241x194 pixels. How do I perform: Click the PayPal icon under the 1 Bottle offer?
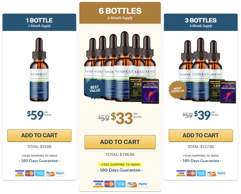point(60,173)
